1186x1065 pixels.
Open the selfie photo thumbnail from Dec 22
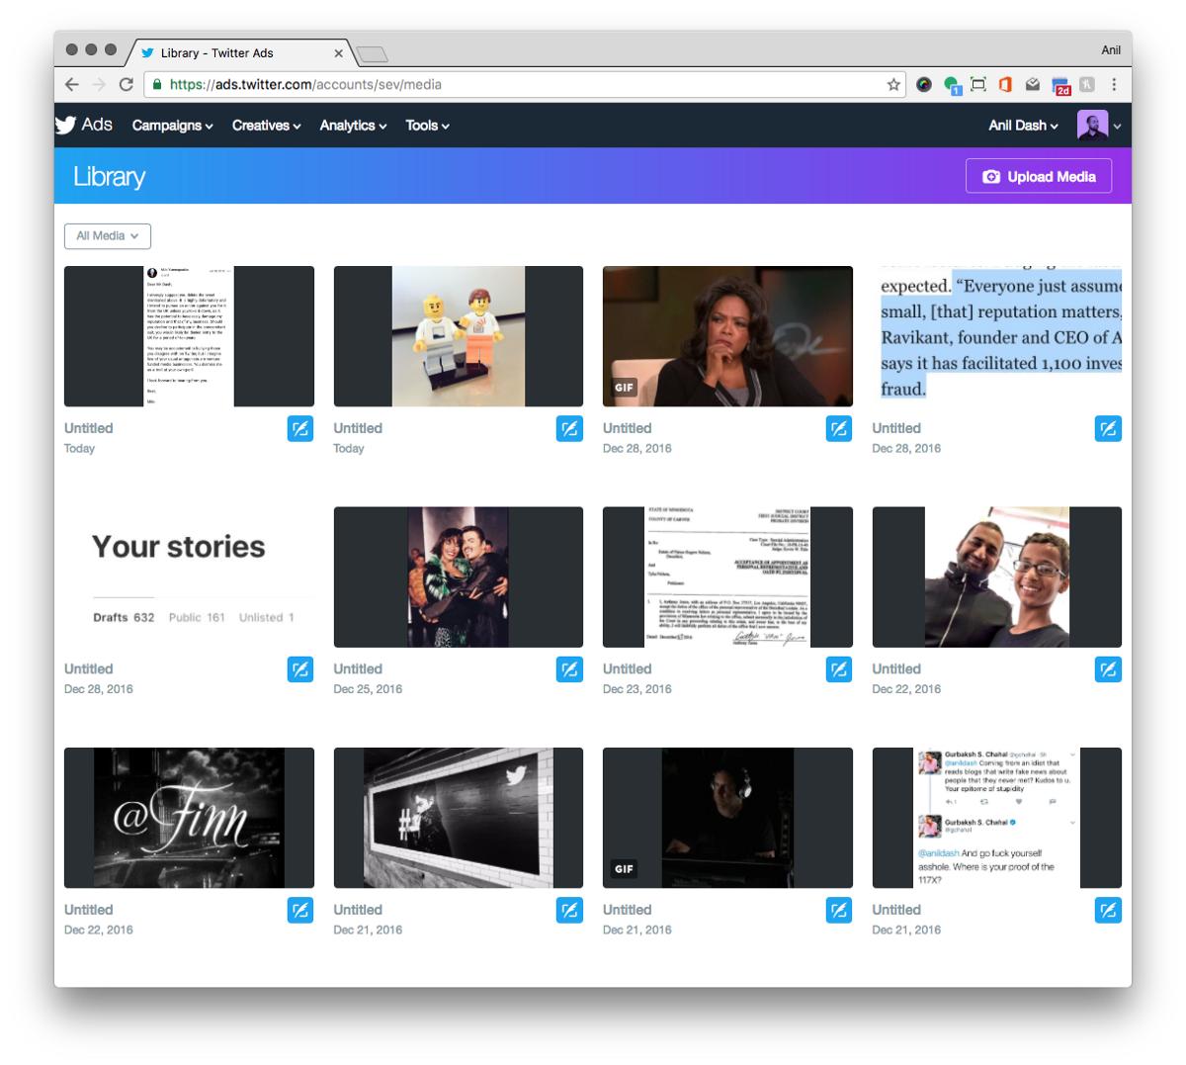[x=996, y=577]
